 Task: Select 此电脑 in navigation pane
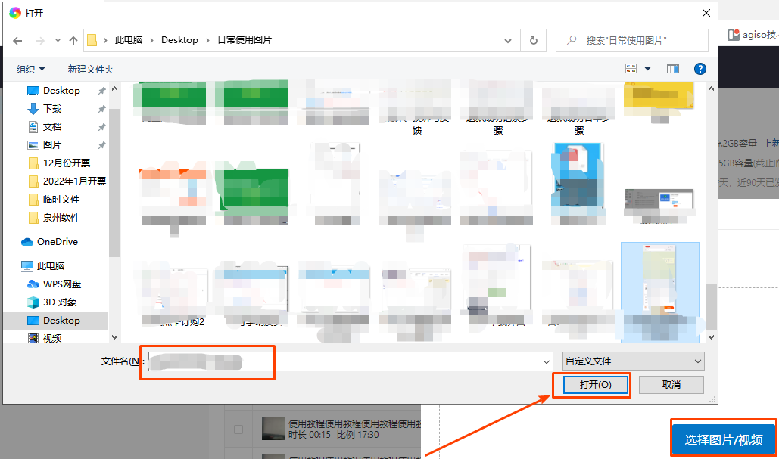point(51,266)
